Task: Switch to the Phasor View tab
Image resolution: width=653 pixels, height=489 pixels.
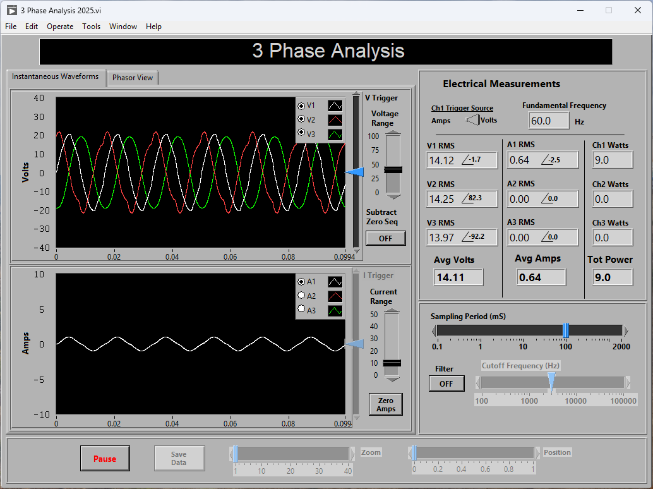Action: click(x=133, y=78)
